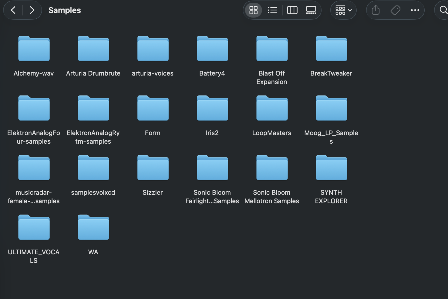Select the Blast Off Expansion folder icon
The width and height of the screenshot is (448, 299).
272,48
